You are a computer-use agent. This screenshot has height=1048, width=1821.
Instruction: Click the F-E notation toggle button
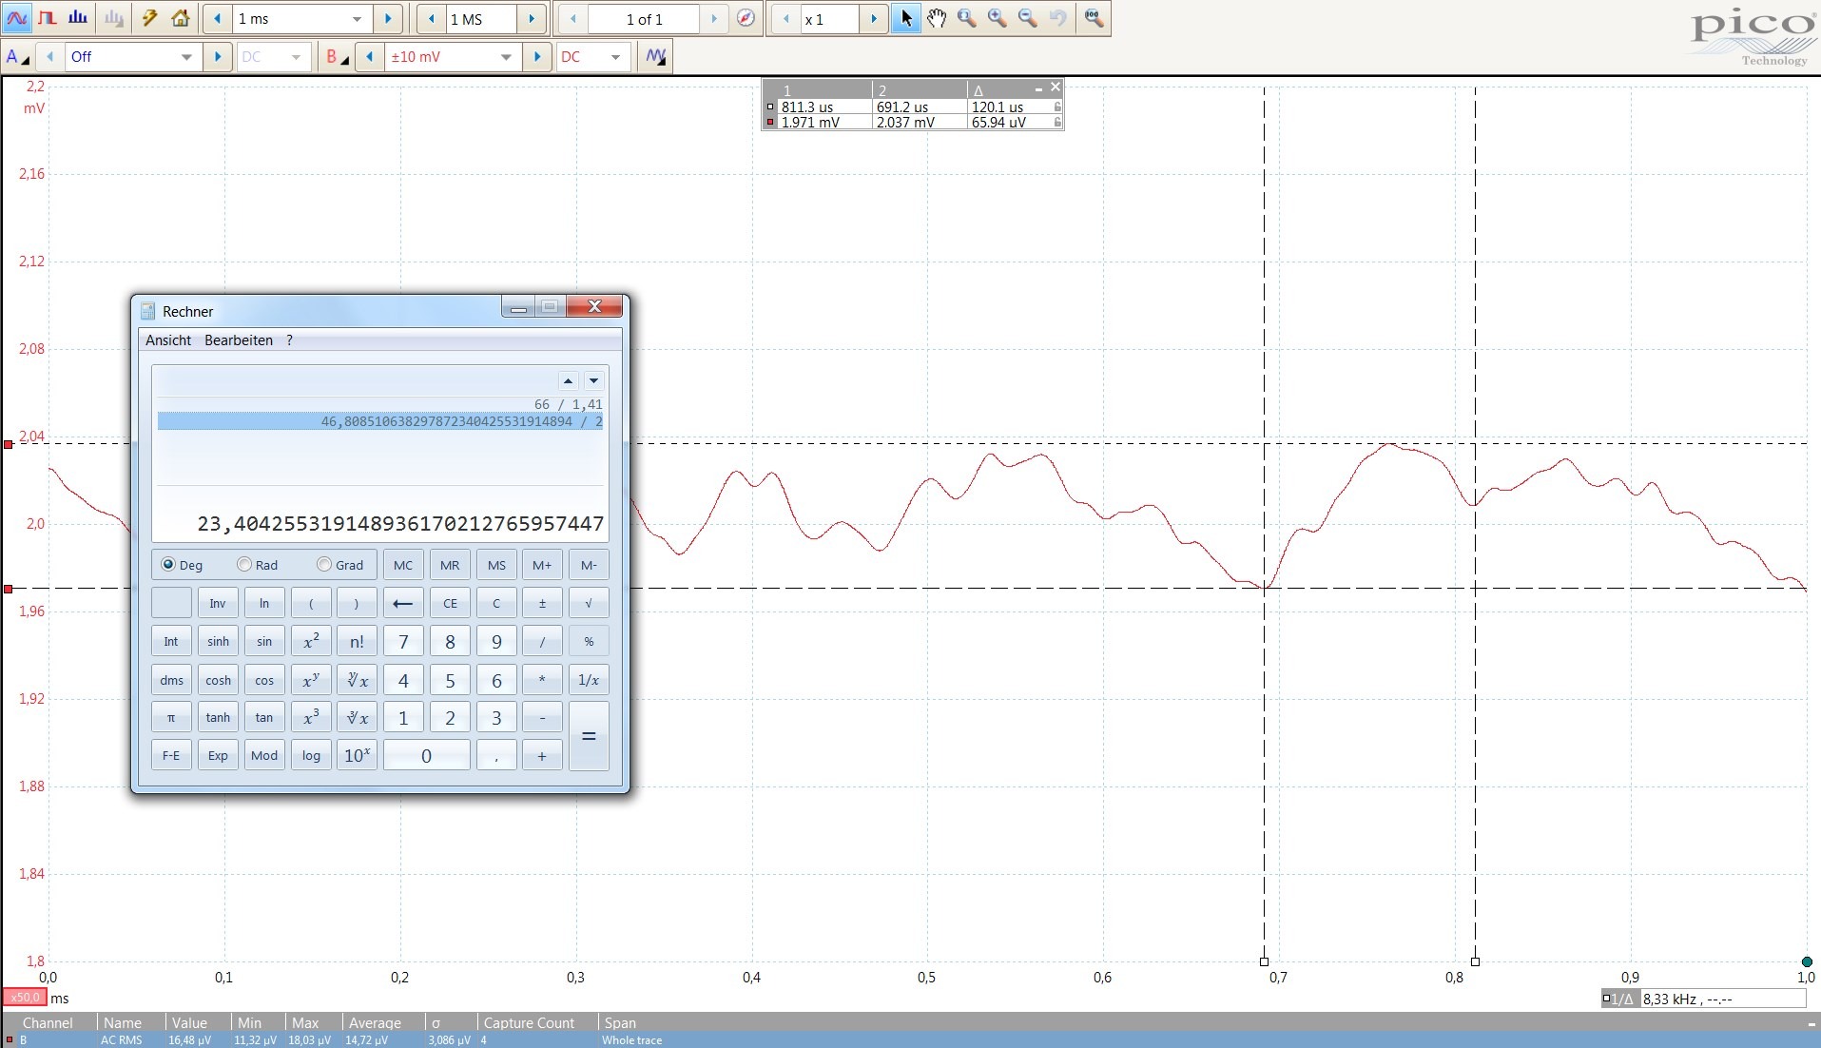[x=171, y=755]
